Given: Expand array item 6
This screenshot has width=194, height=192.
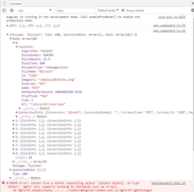Looking at the screenshot, I should tap(14, 141).
